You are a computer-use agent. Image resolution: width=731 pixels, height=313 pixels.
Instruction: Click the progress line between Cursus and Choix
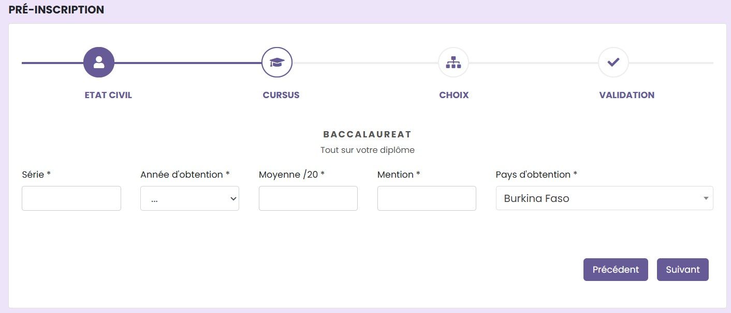(x=365, y=63)
